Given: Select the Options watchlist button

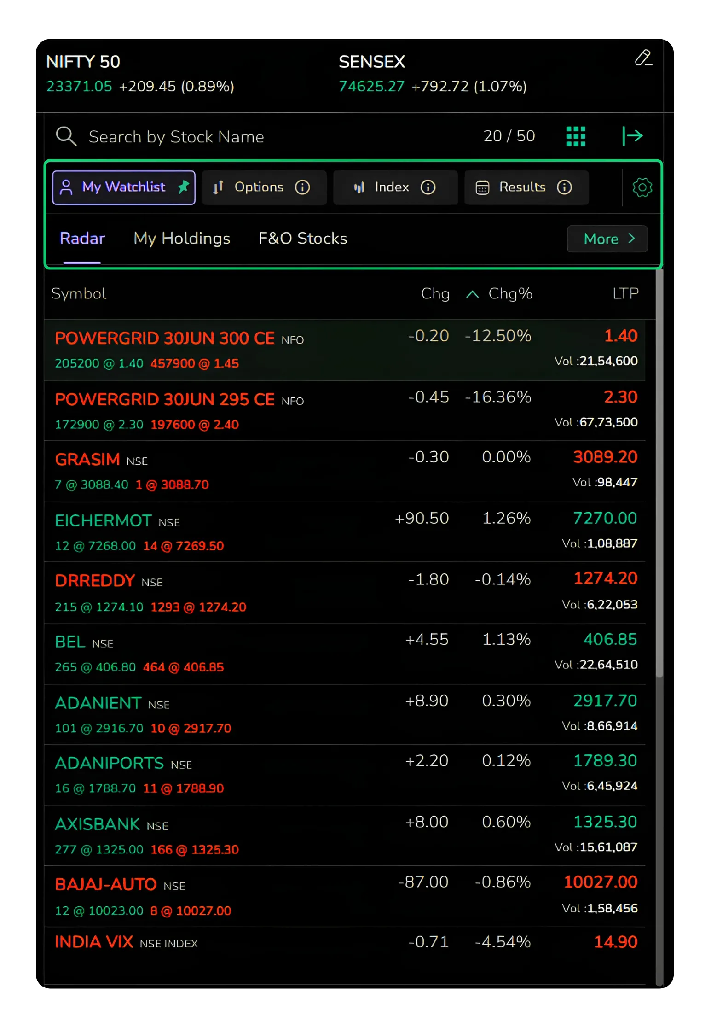Looking at the screenshot, I should tap(265, 187).
